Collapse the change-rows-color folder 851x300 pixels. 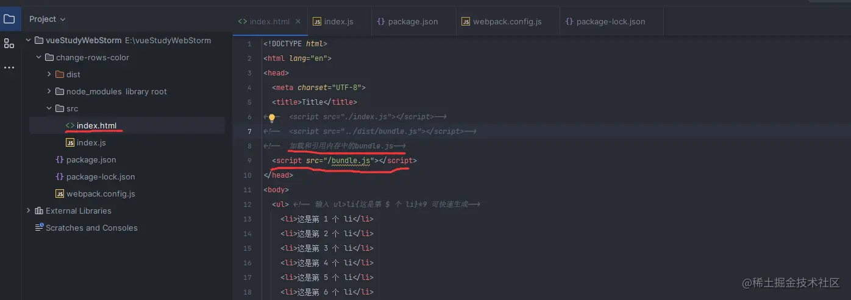[x=38, y=57]
